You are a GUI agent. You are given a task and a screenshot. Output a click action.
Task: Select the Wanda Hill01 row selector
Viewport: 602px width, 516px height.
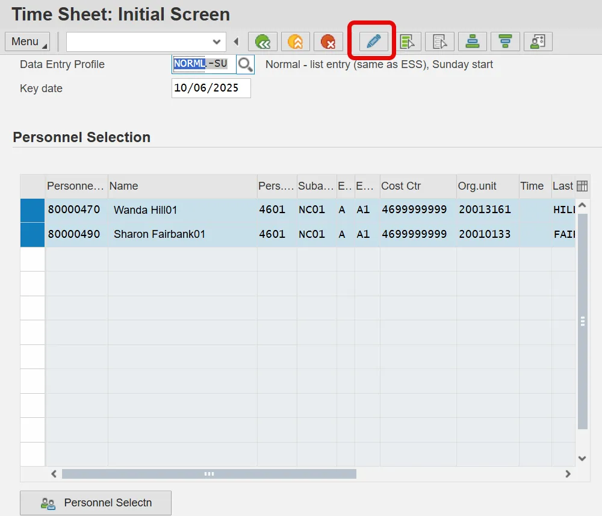click(33, 210)
